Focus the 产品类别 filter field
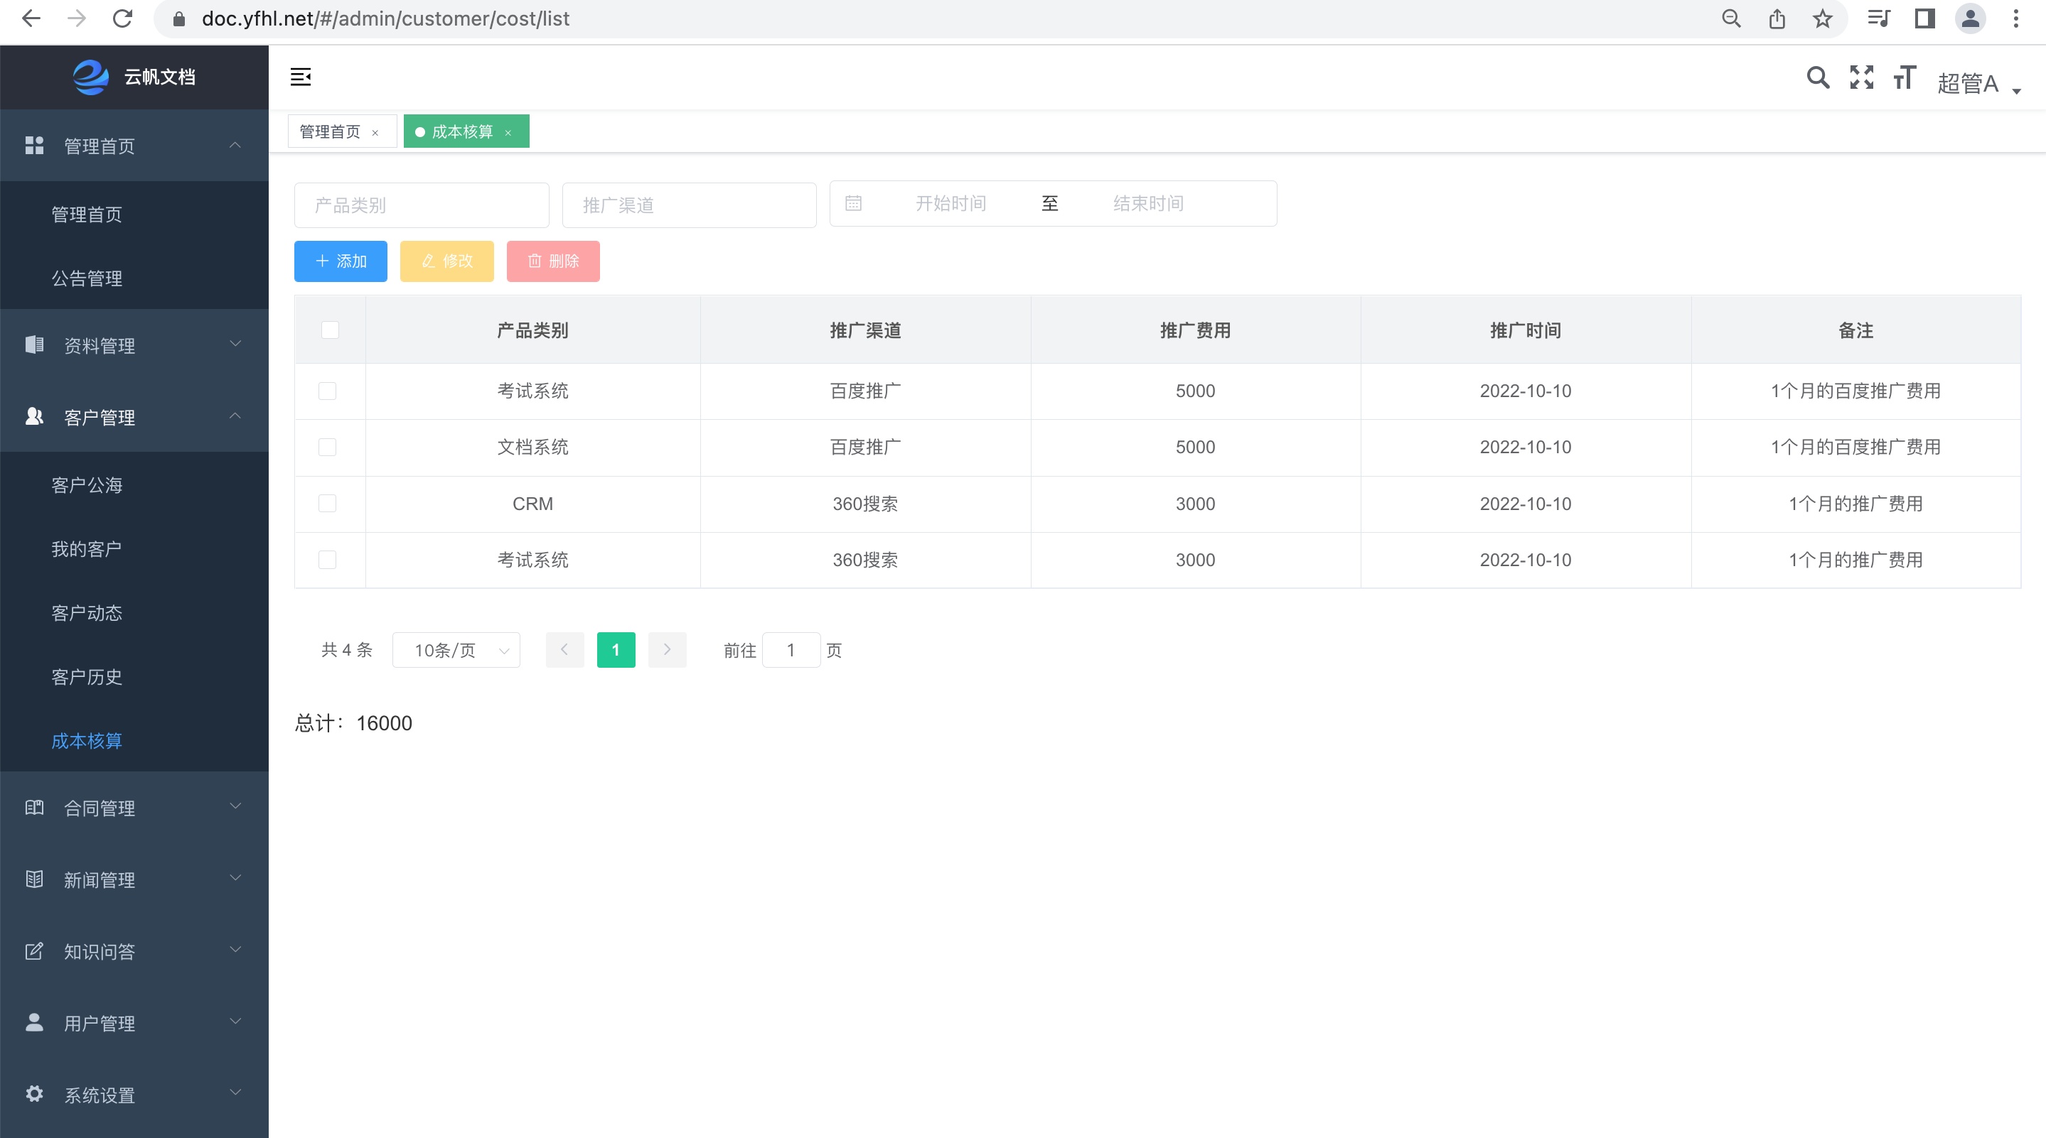The width and height of the screenshot is (2046, 1138). pos(422,205)
